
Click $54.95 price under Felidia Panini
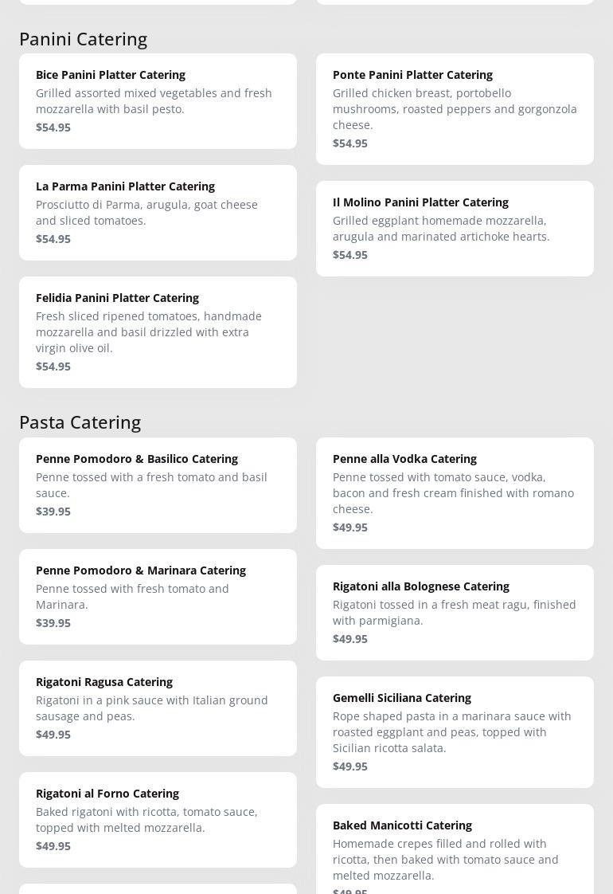(x=53, y=367)
